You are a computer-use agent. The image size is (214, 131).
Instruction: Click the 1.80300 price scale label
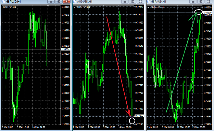click(x=207, y=8)
